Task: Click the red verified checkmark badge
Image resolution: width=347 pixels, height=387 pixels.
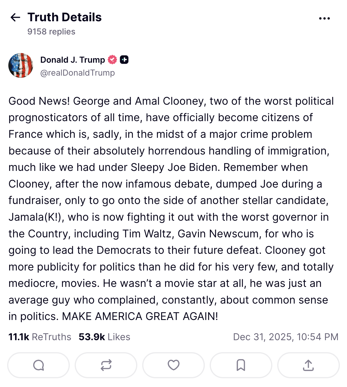Action: pos(112,59)
